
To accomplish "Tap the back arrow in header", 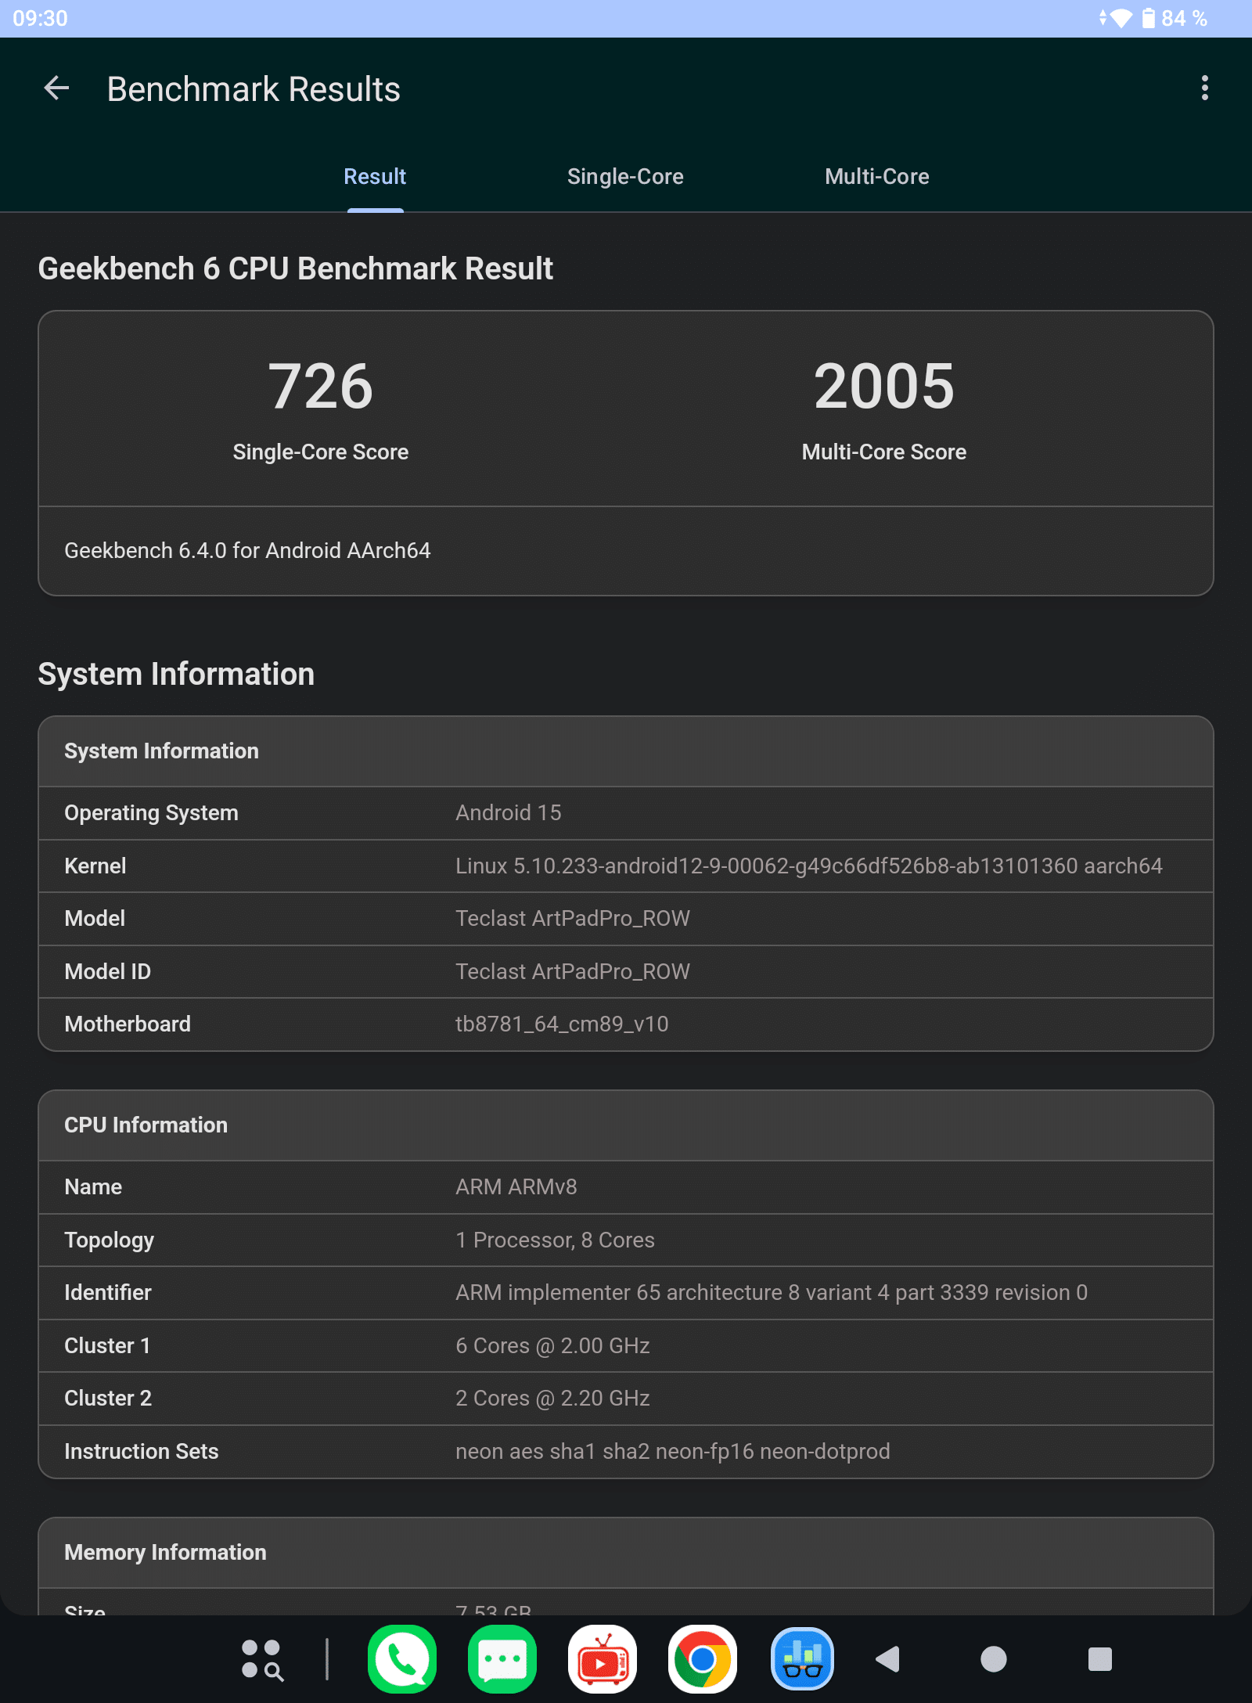I will tap(56, 88).
